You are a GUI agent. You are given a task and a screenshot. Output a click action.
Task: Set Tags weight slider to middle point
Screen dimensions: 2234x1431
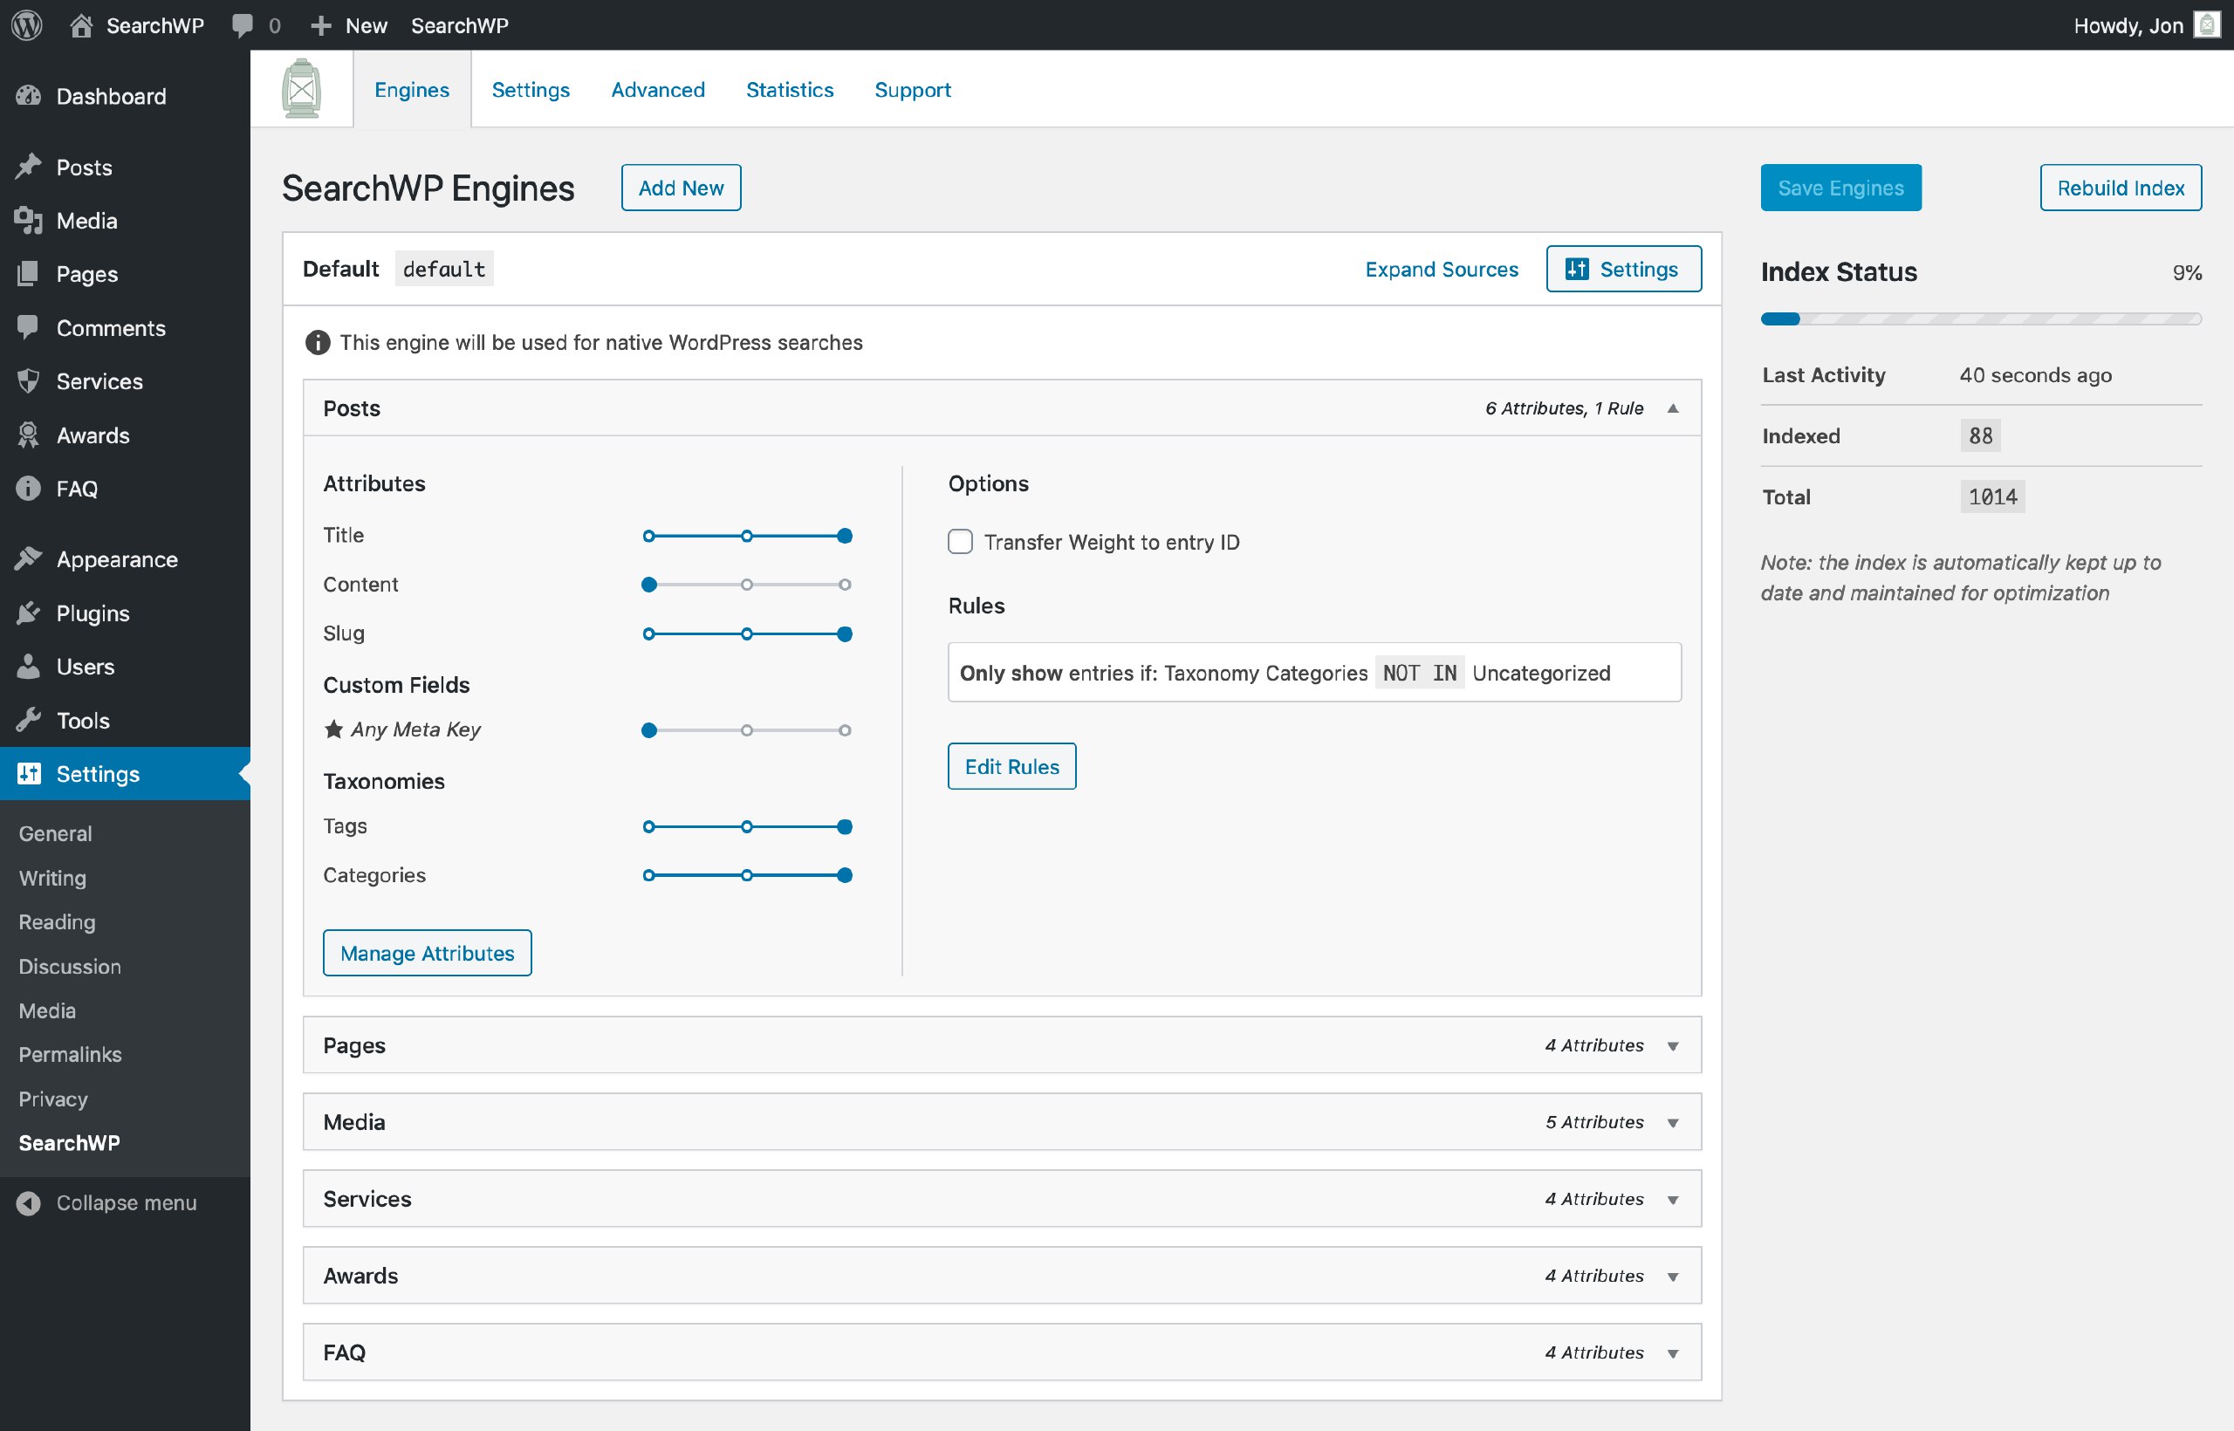747,827
